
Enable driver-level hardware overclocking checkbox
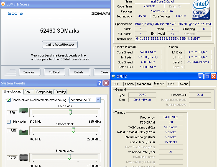click(9, 100)
